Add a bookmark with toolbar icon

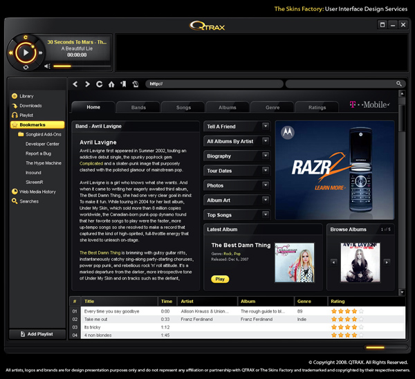point(123,84)
